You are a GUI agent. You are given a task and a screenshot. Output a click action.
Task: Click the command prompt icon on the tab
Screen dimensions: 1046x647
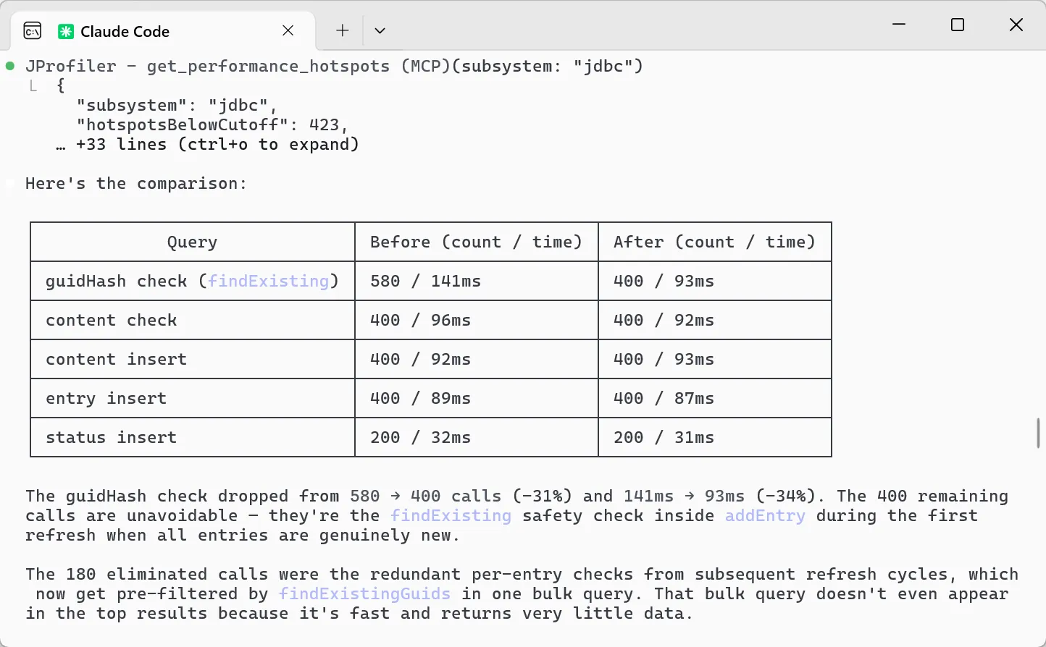pos(32,30)
